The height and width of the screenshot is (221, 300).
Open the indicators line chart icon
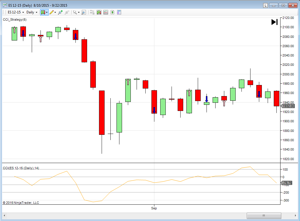pyautogui.click(x=106, y=13)
